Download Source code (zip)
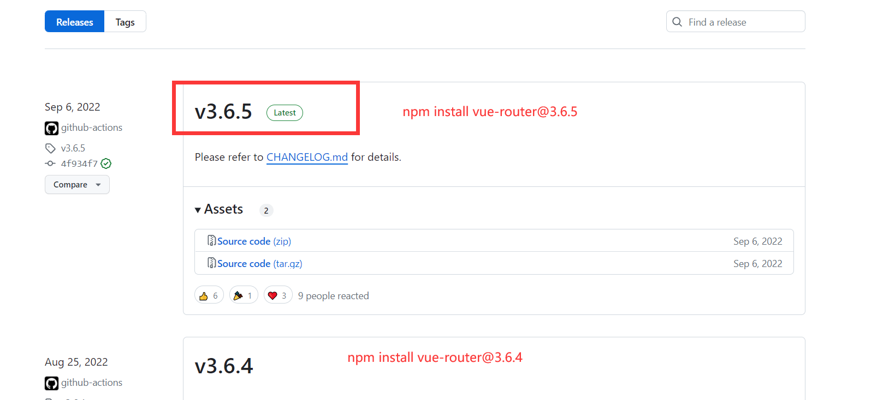This screenshot has width=883, height=400. coord(254,241)
